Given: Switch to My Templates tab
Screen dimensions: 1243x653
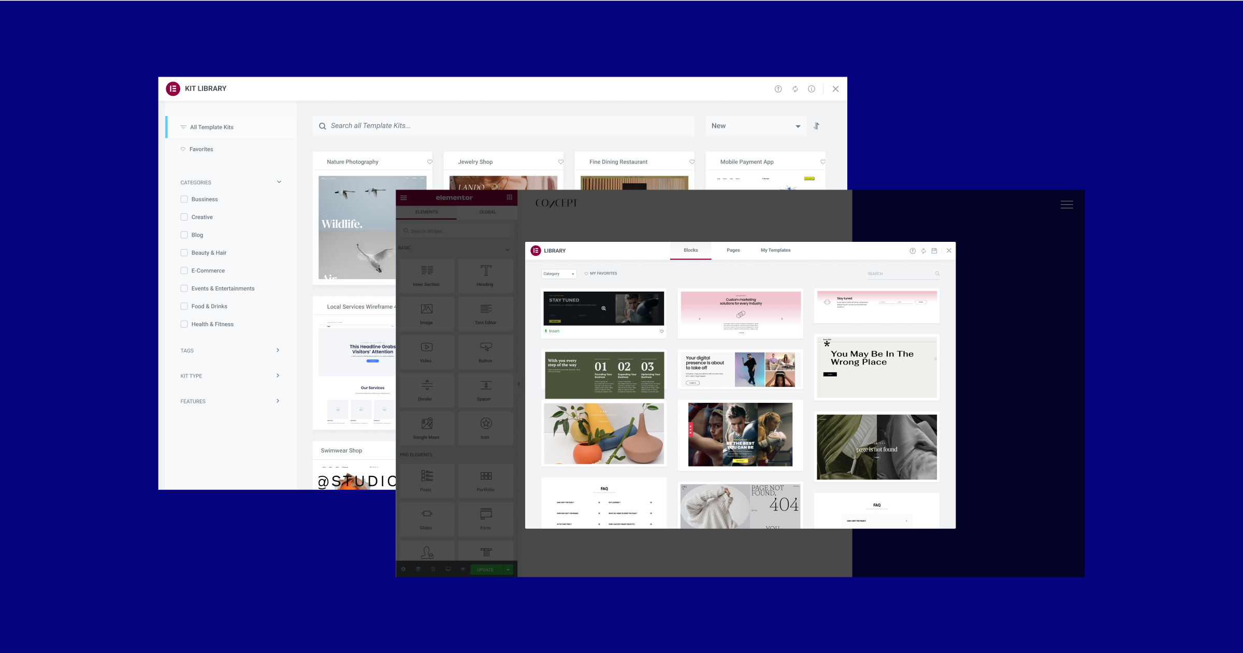Looking at the screenshot, I should click(x=775, y=250).
